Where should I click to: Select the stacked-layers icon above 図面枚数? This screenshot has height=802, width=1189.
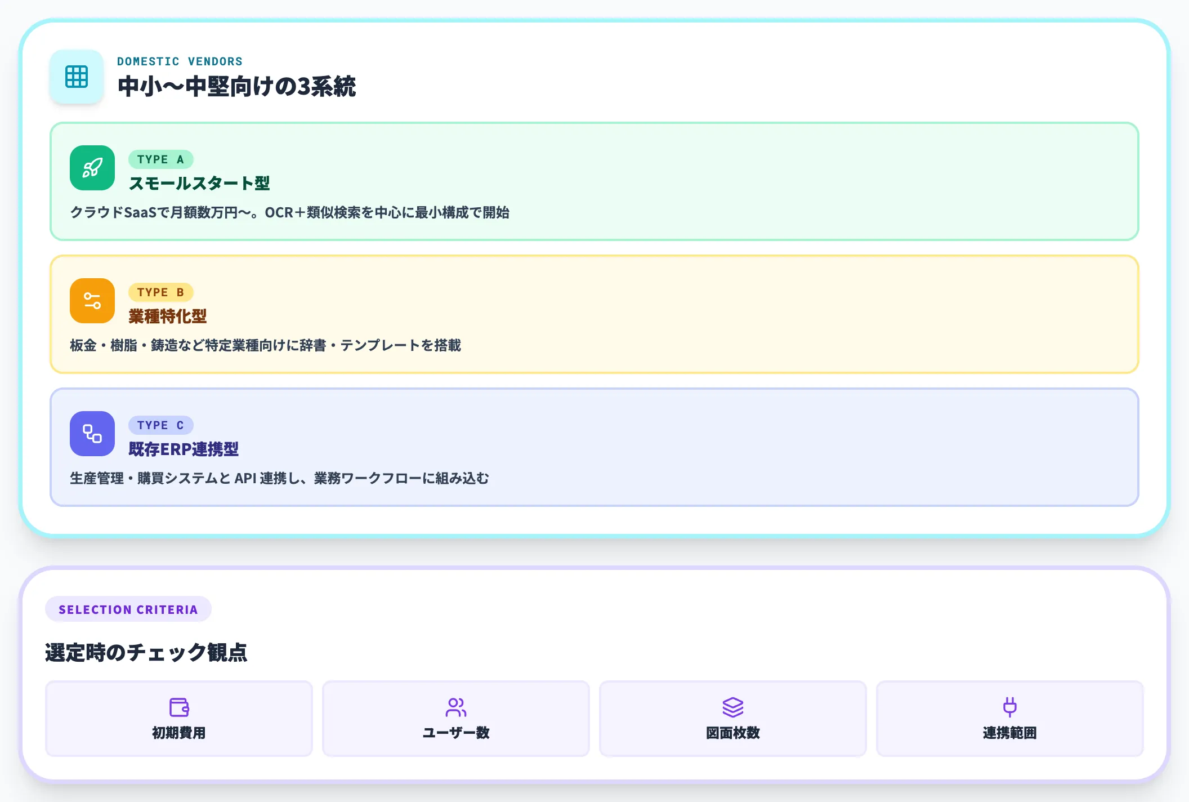732,706
